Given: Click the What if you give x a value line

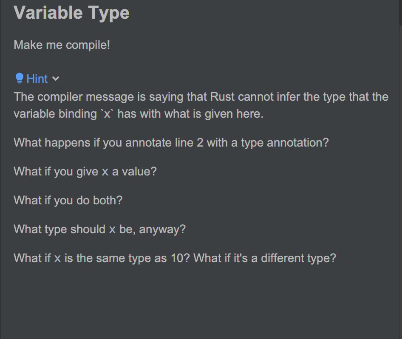Looking at the screenshot, I should tap(85, 172).
